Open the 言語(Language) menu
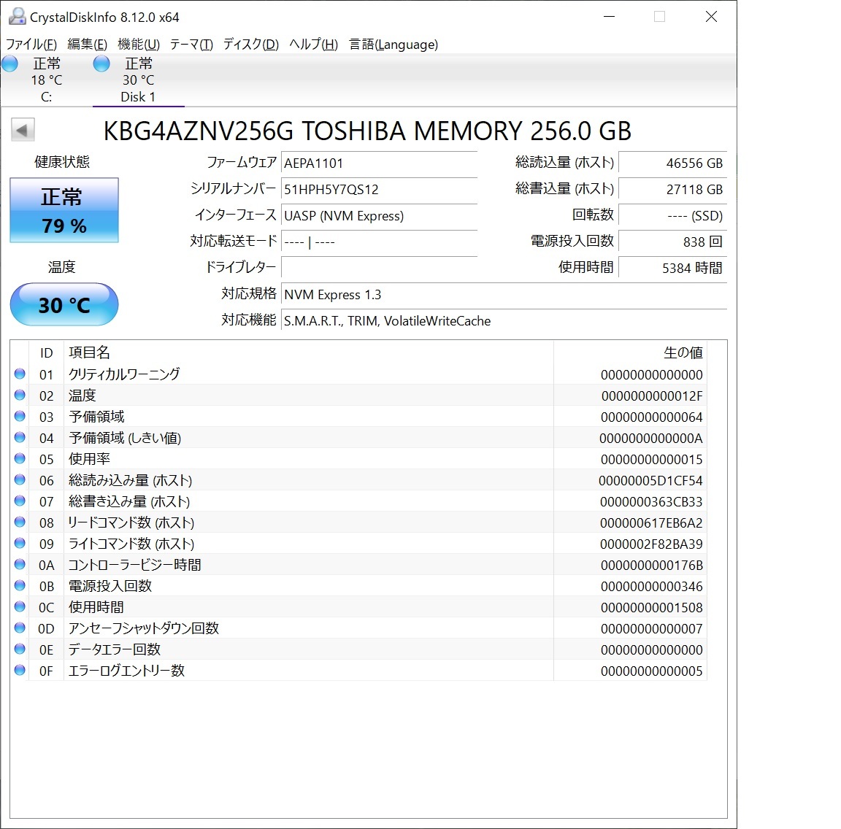The height and width of the screenshot is (829, 841). pyautogui.click(x=393, y=45)
